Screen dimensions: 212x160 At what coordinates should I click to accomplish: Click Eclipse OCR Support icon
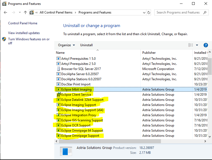(58, 125)
